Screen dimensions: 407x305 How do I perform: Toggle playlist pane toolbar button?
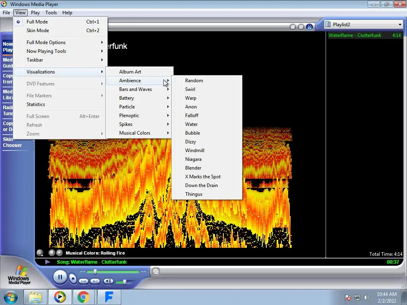[309, 27]
